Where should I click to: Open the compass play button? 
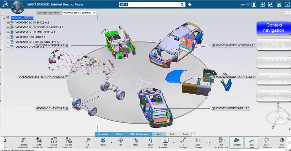[x=18, y=7]
